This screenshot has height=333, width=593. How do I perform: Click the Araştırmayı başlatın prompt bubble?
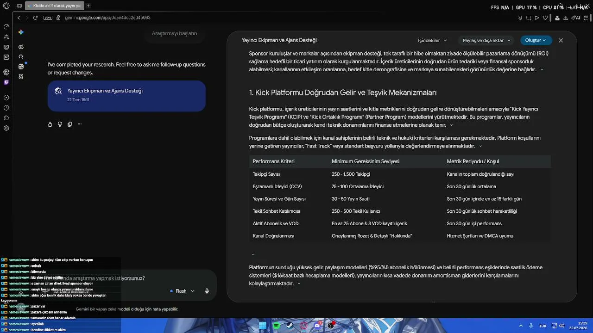click(174, 33)
